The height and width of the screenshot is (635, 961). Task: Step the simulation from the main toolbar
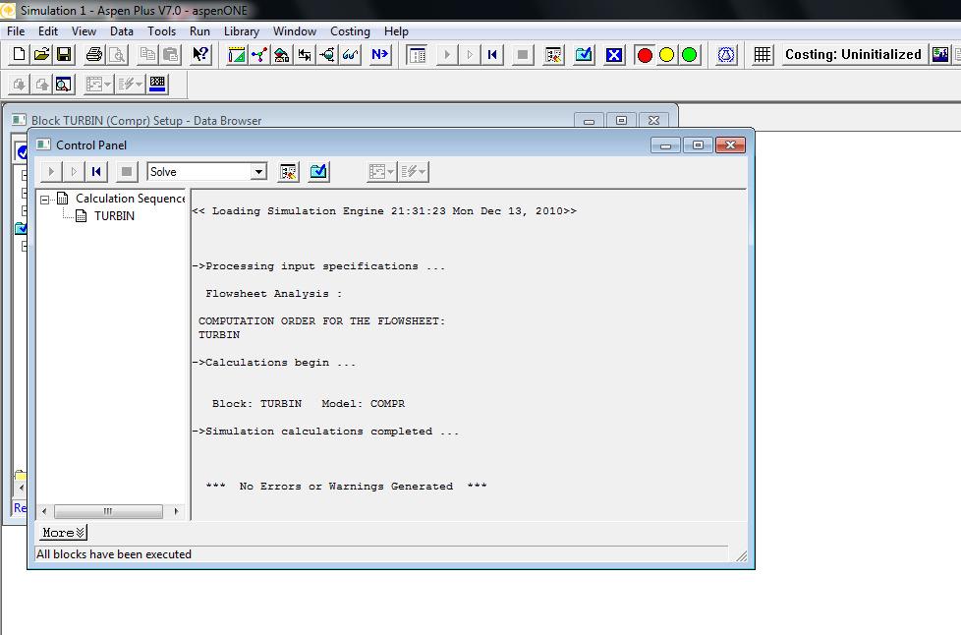[470, 54]
